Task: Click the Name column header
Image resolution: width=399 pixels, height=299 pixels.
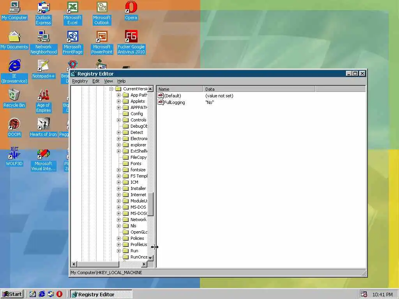Action: pyautogui.click(x=180, y=89)
